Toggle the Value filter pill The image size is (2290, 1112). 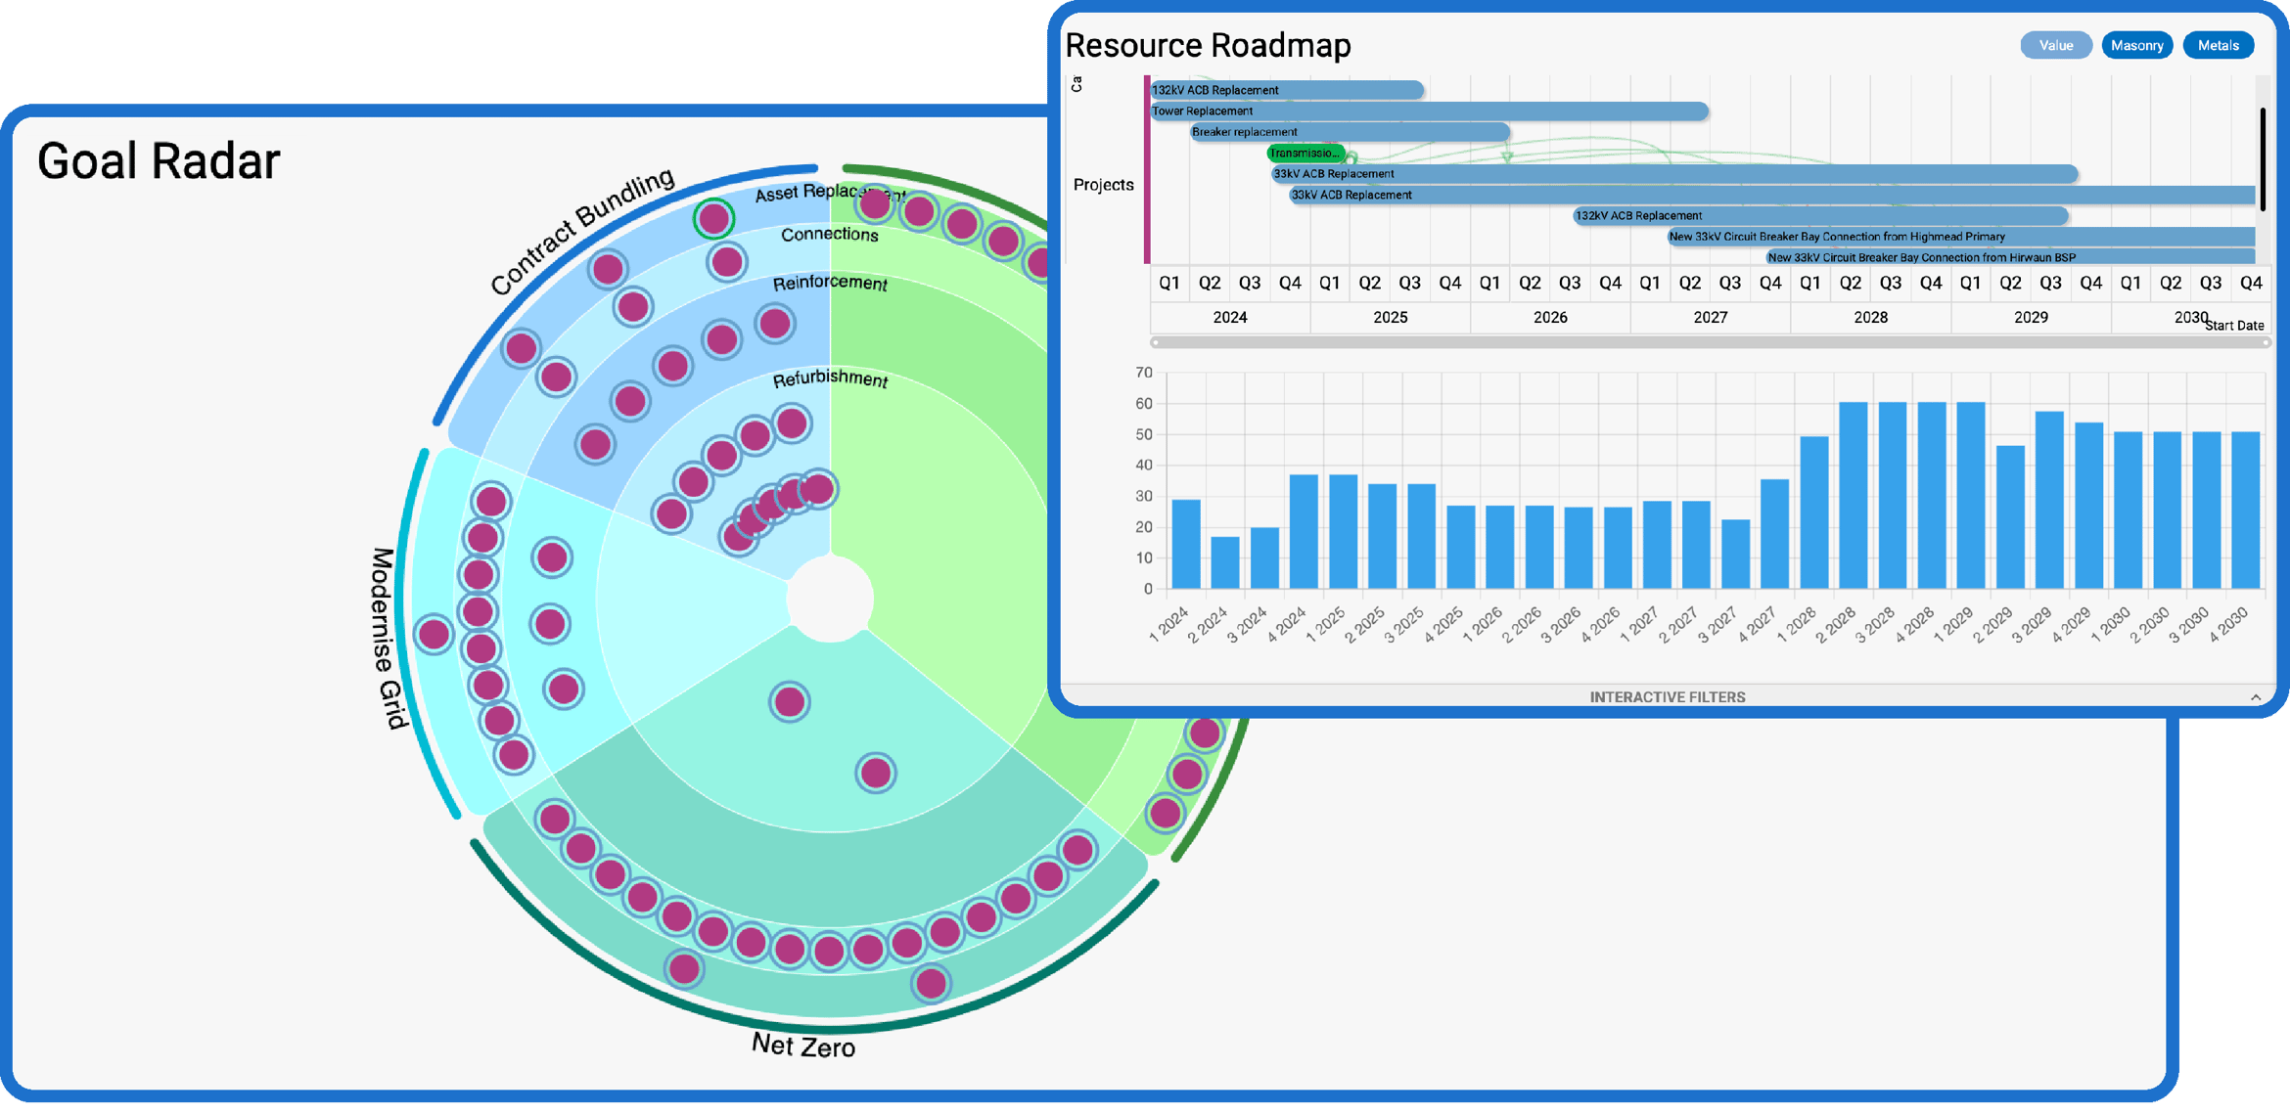pos(2055,45)
